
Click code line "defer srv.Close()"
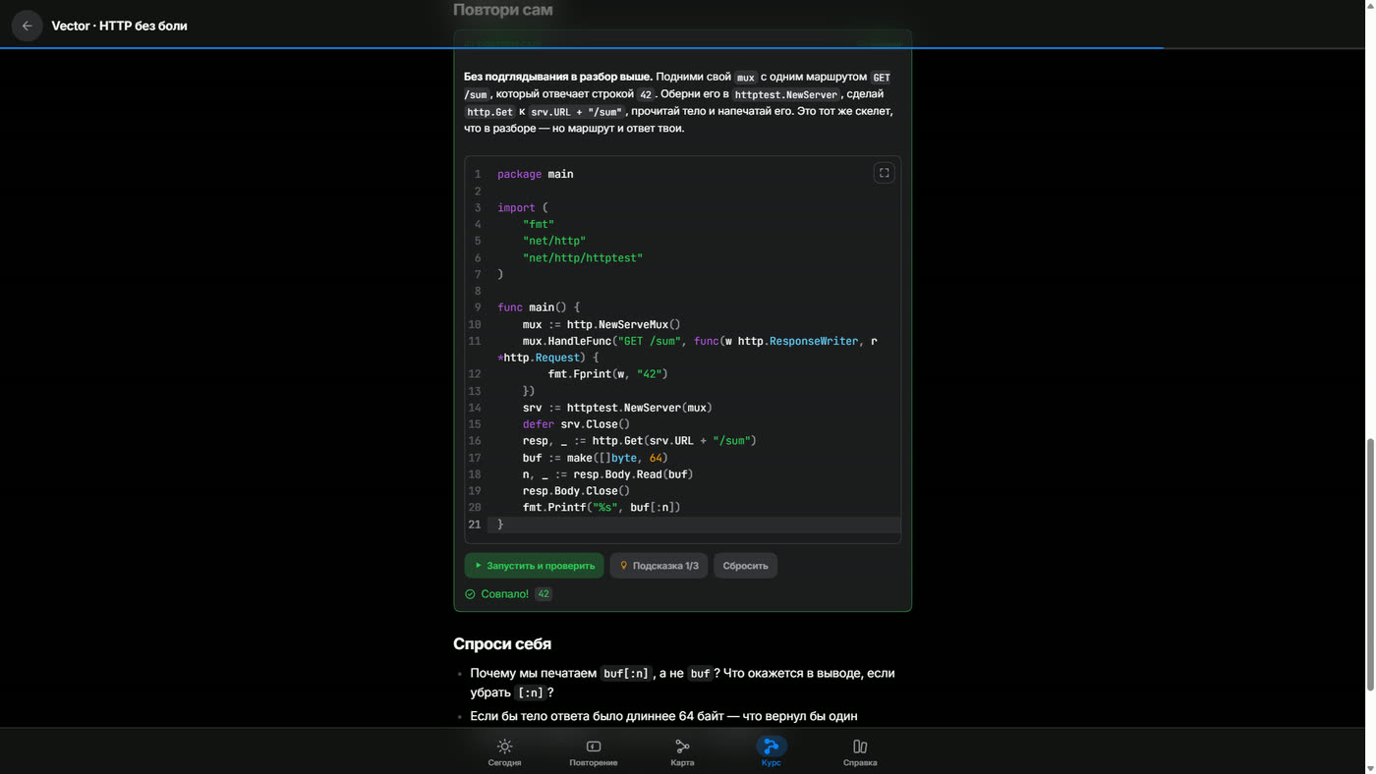click(x=576, y=424)
